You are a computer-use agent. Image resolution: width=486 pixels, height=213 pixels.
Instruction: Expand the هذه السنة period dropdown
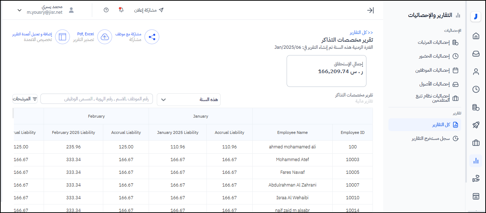pyautogui.click(x=188, y=100)
